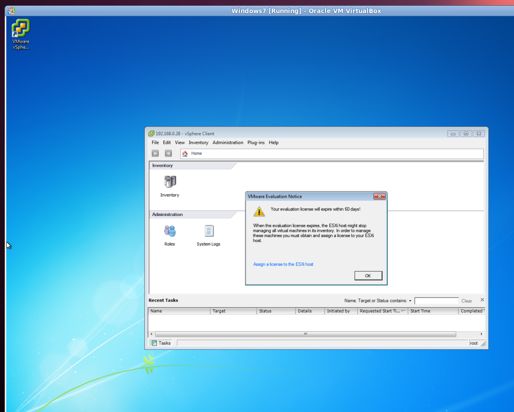
Task: Open the Inventory menu
Action: coord(198,142)
